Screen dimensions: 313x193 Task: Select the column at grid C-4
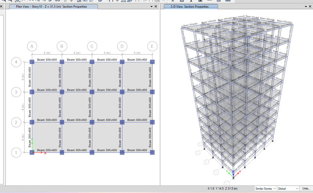click(x=92, y=62)
